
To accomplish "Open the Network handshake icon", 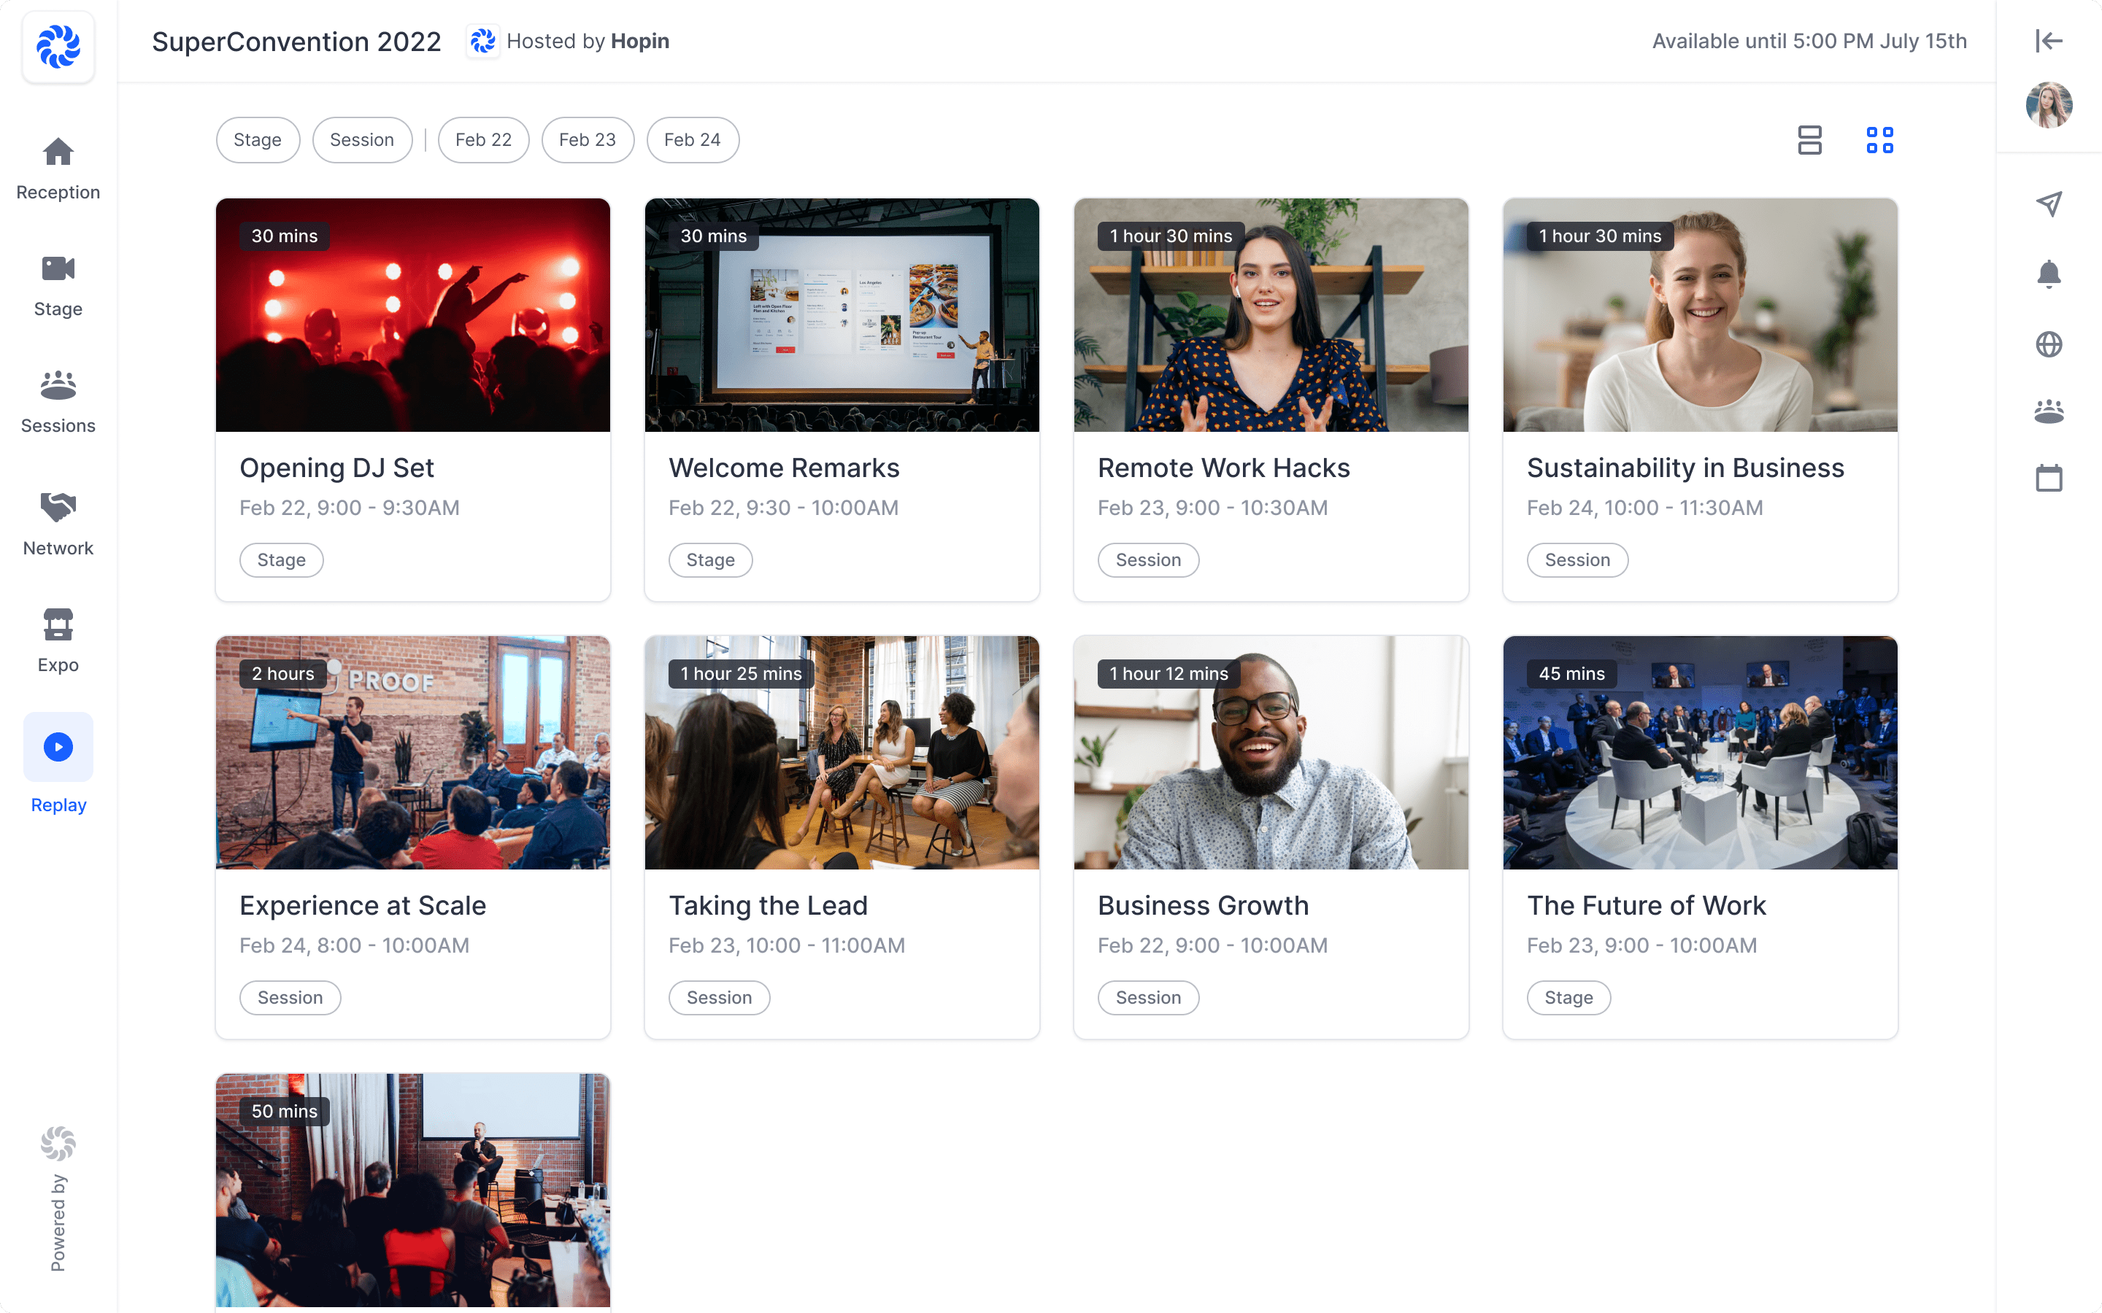I will (x=58, y=507).
